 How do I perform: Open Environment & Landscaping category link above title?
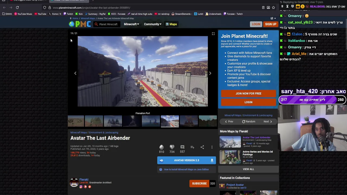[x=104, y=132]
